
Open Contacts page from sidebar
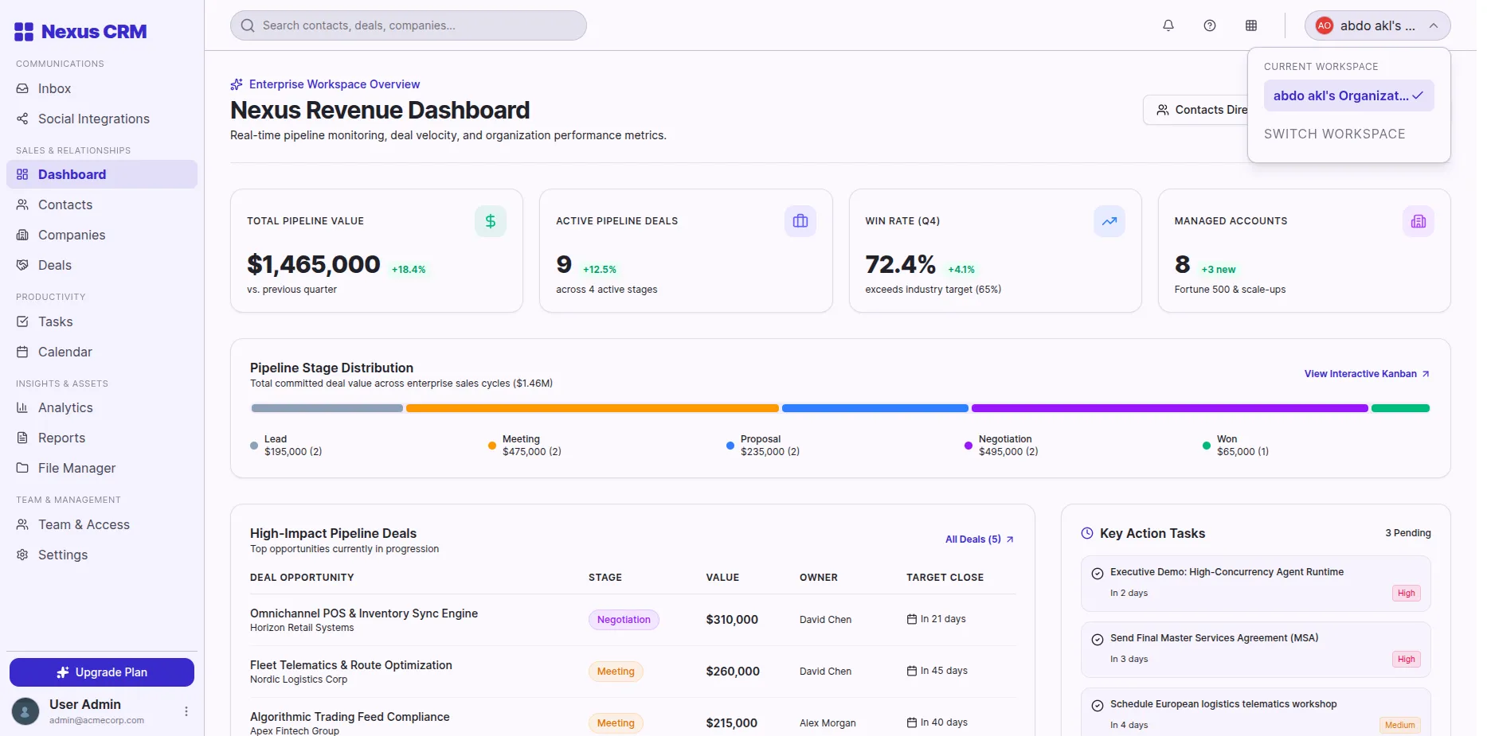[102, 204]
